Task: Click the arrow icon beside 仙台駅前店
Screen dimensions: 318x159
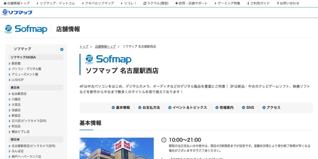Action: [x=10, y=94]
